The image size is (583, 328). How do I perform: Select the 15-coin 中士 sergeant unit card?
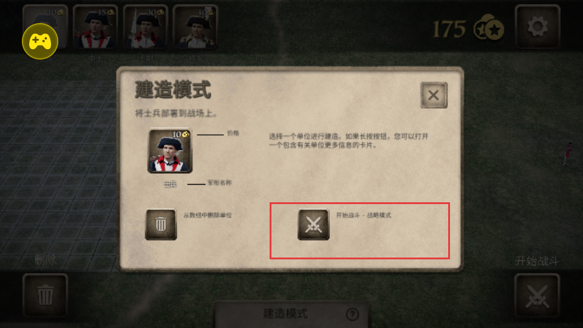(95, 27)
